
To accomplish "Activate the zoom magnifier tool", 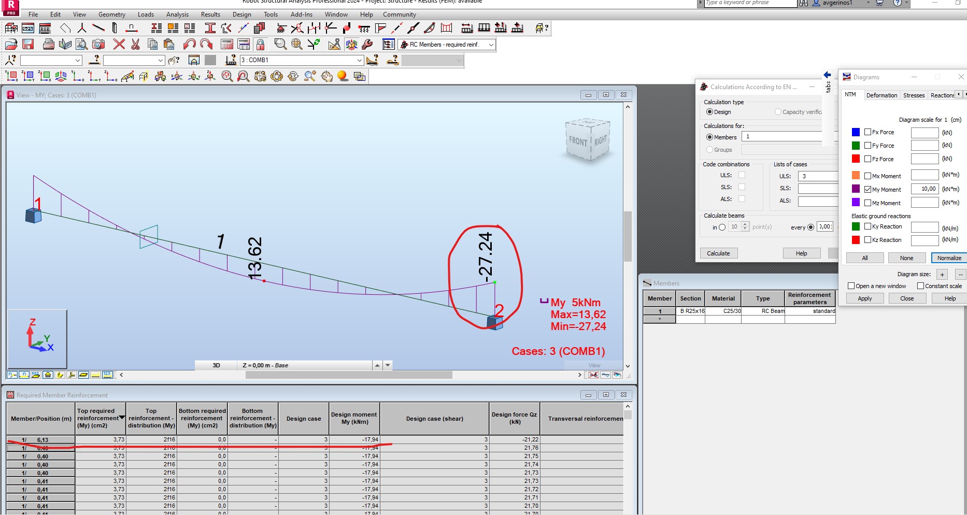I will pyautogui.click(x=280, y=44).
